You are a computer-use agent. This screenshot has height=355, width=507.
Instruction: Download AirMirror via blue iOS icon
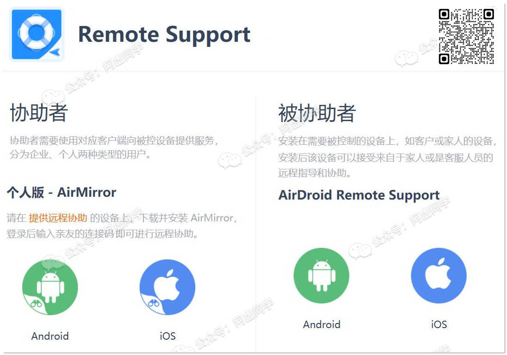point(167,287)
